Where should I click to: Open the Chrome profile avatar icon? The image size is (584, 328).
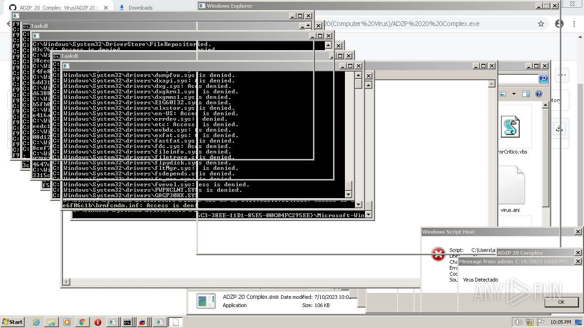[x=559, y=24]
